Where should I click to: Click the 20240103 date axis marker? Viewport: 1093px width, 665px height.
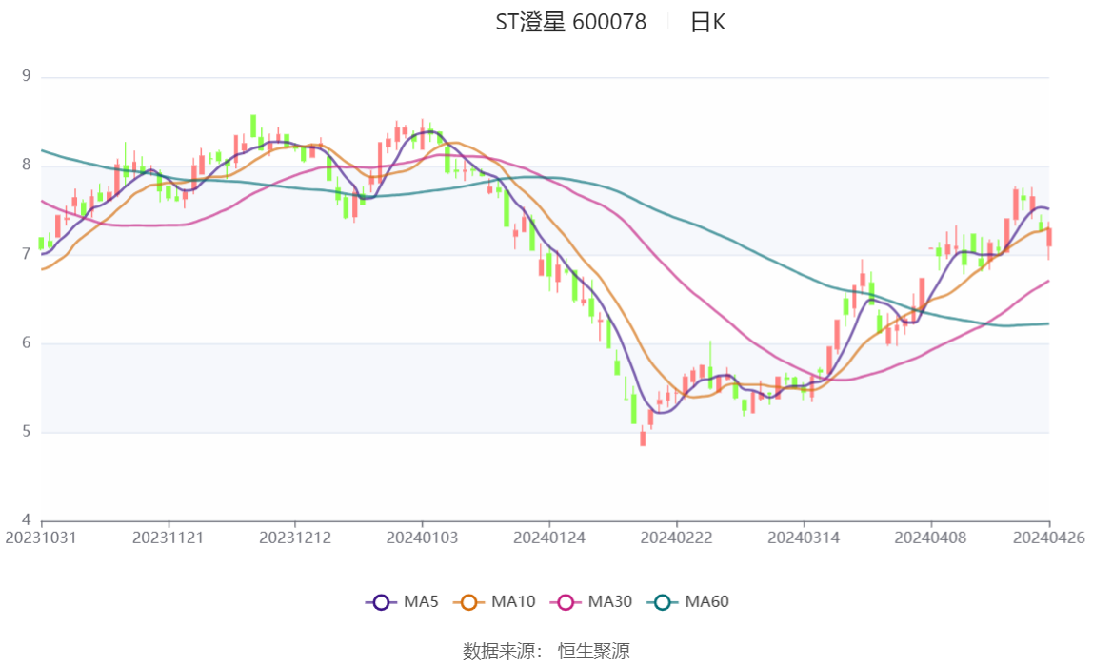[x=422, y=538]
